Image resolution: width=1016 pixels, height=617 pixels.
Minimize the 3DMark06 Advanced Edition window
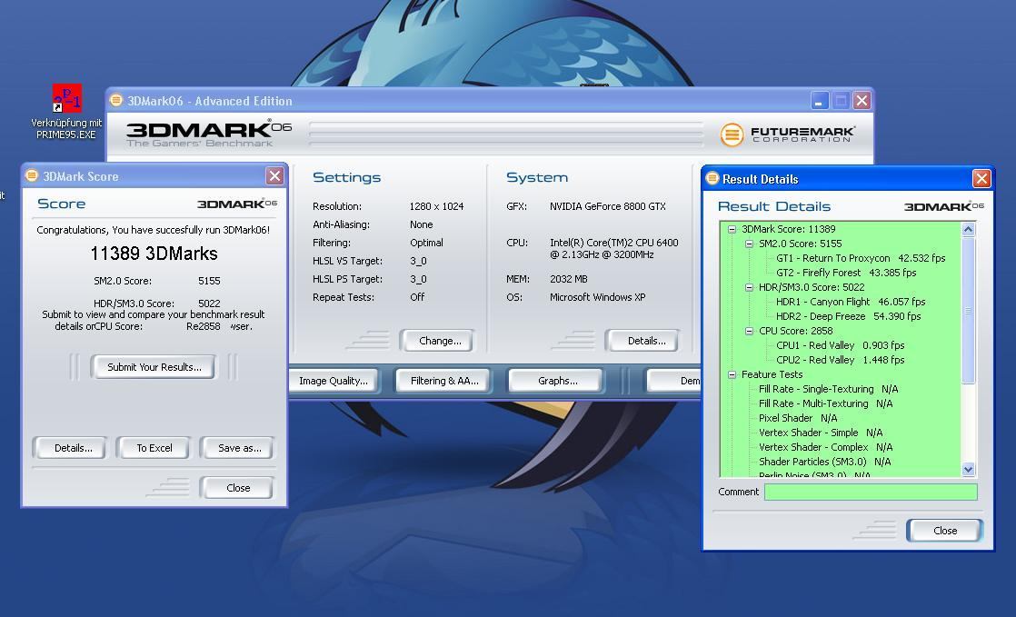coord(820,101)
